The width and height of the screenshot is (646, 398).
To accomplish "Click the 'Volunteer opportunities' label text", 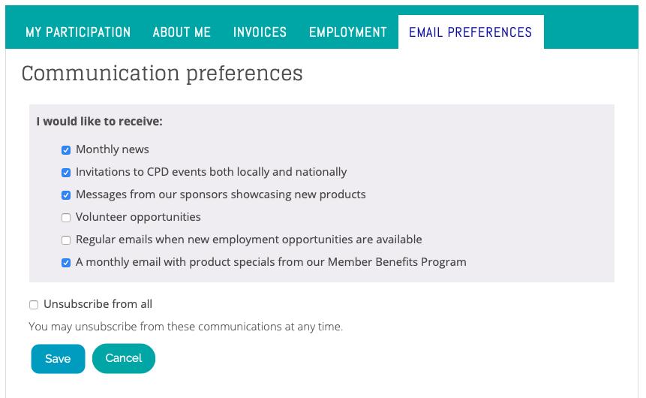I will click(x=138, y=217).
